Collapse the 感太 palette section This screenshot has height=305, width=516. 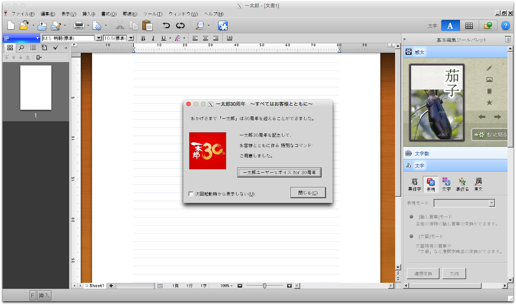coord(456,52)
